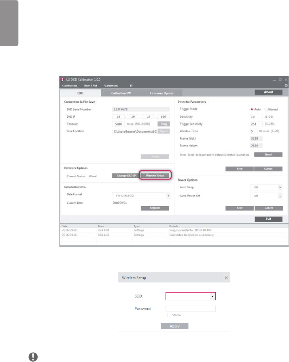
Task: Click the Change DXD IP button
Action: click(126, 176)
